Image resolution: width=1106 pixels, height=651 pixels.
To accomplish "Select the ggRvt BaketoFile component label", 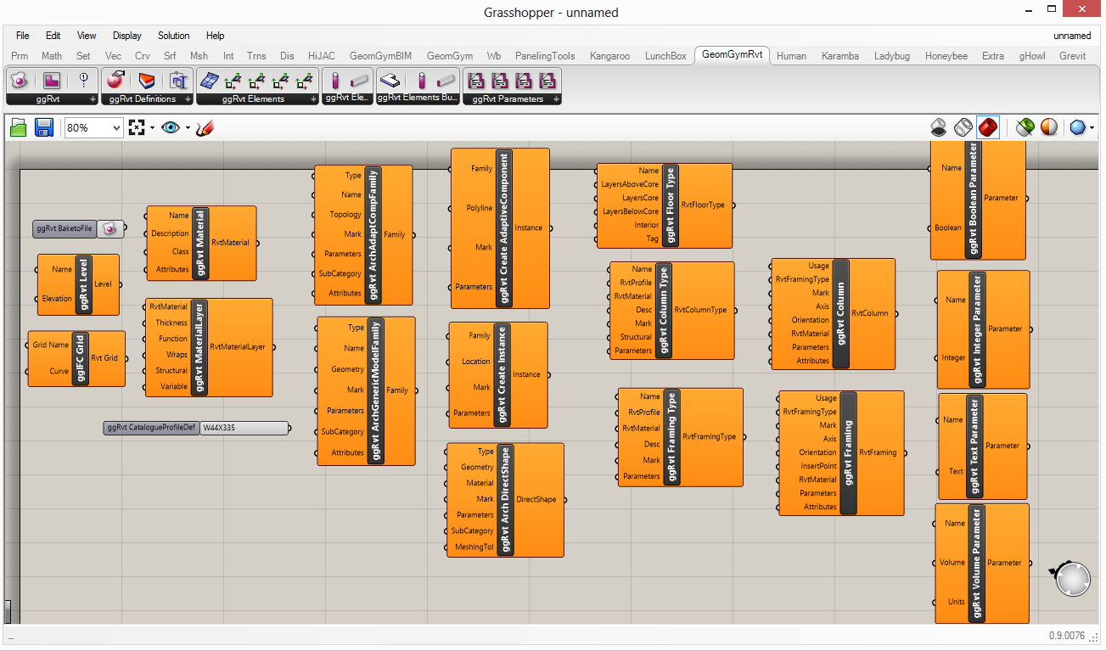I will pyautogui.click(x=64, y=229).
